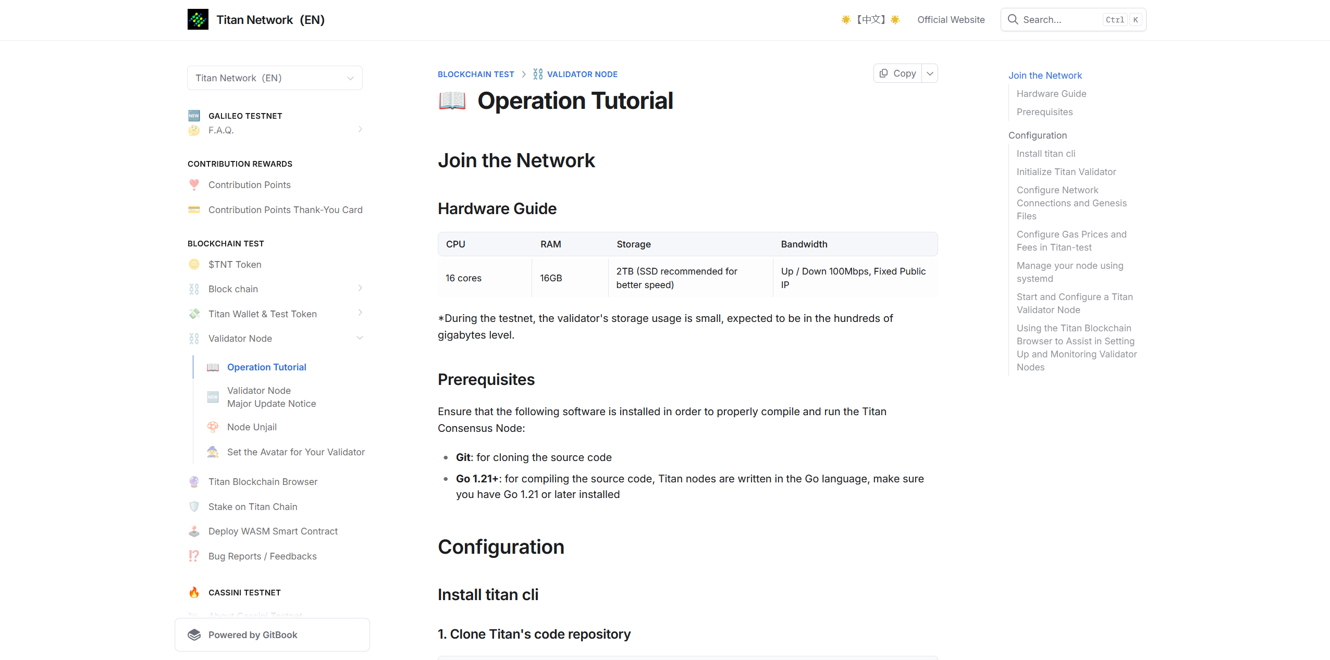Open Contribution Points page
The height and width of the screenshot is (660, 1330).
pos(250,184)
